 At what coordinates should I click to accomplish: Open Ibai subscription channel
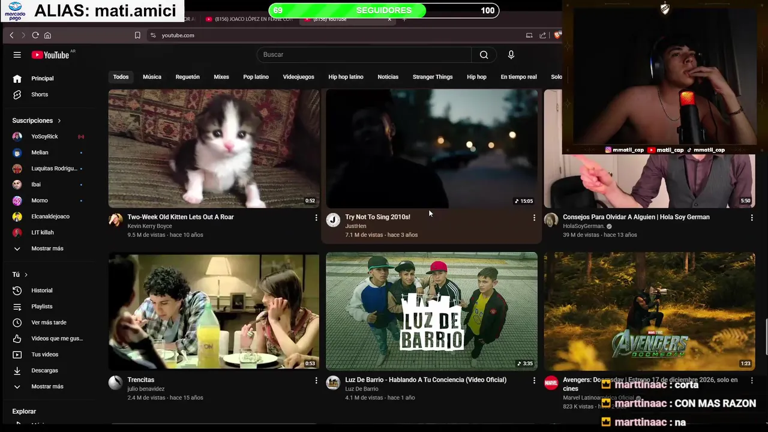50,185
